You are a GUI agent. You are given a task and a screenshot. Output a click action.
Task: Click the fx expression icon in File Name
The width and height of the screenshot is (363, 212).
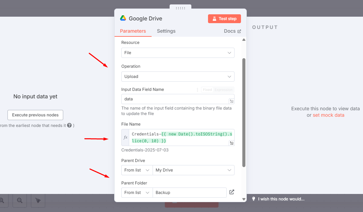[x=125, y=137]
